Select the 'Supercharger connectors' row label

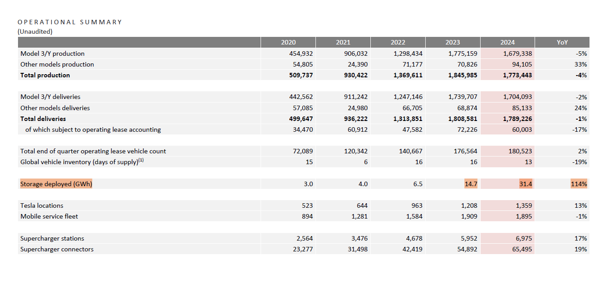(x=57, y=249)
